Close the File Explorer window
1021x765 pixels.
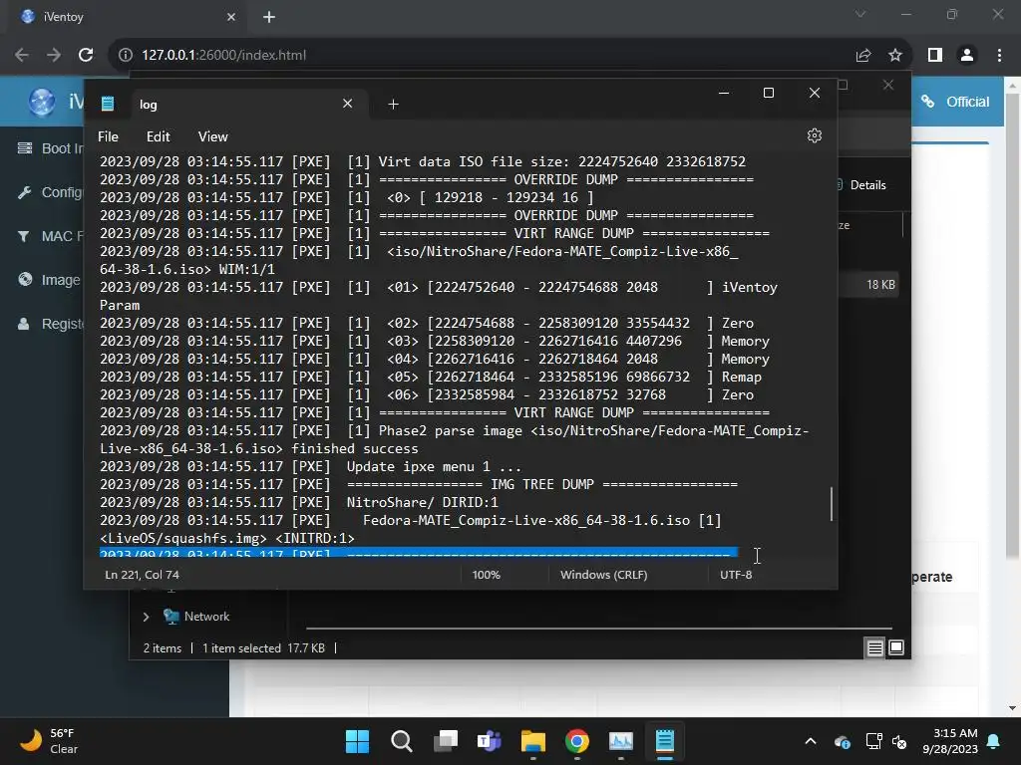click(888, 86)
